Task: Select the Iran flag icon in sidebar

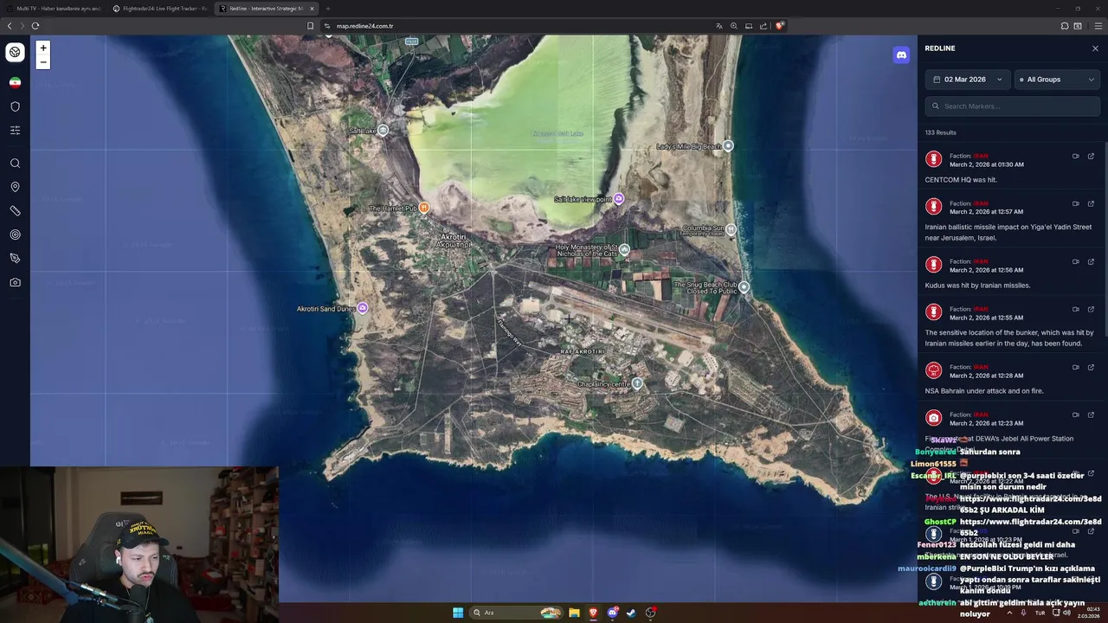Action: (15, 82)
